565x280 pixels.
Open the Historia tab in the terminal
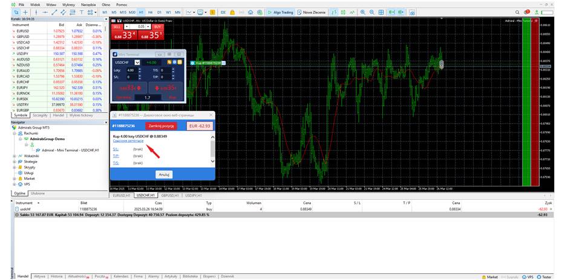point(57,276)
